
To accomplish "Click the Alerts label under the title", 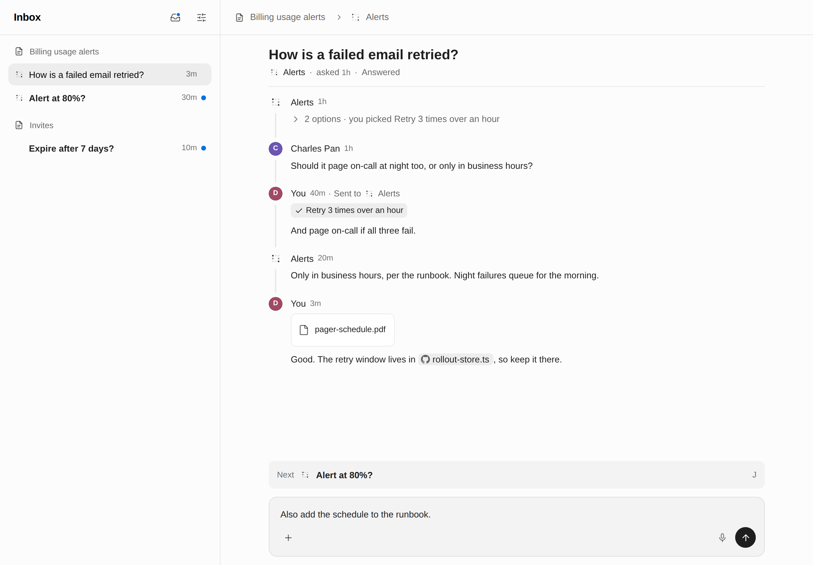I will click(x=294, y=72).
